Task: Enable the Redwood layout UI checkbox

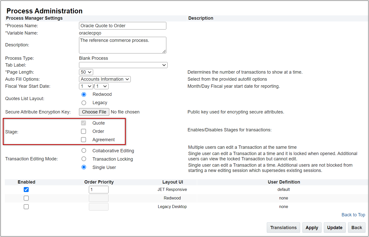Action: pos(26,198)
